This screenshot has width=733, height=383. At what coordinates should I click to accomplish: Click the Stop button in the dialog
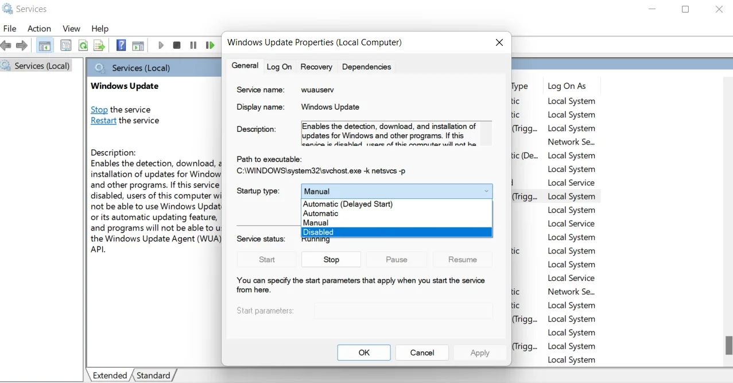(331, 260)
